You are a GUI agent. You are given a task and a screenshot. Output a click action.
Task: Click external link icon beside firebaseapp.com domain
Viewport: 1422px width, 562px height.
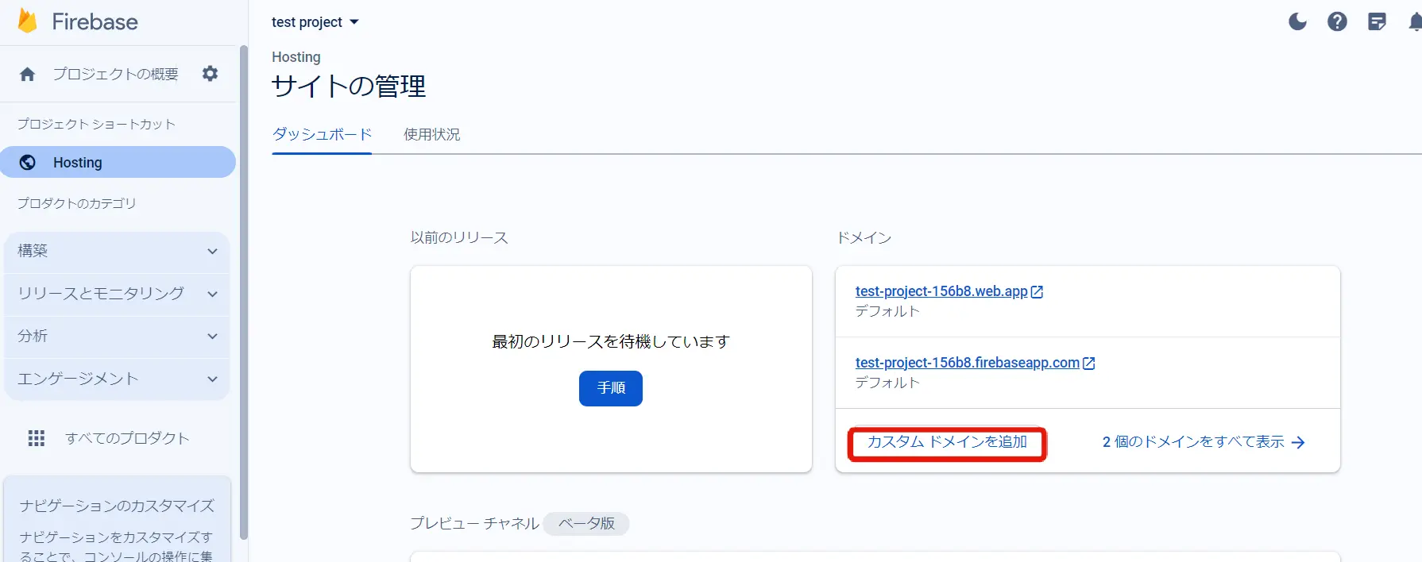[x=1089, y=364]
